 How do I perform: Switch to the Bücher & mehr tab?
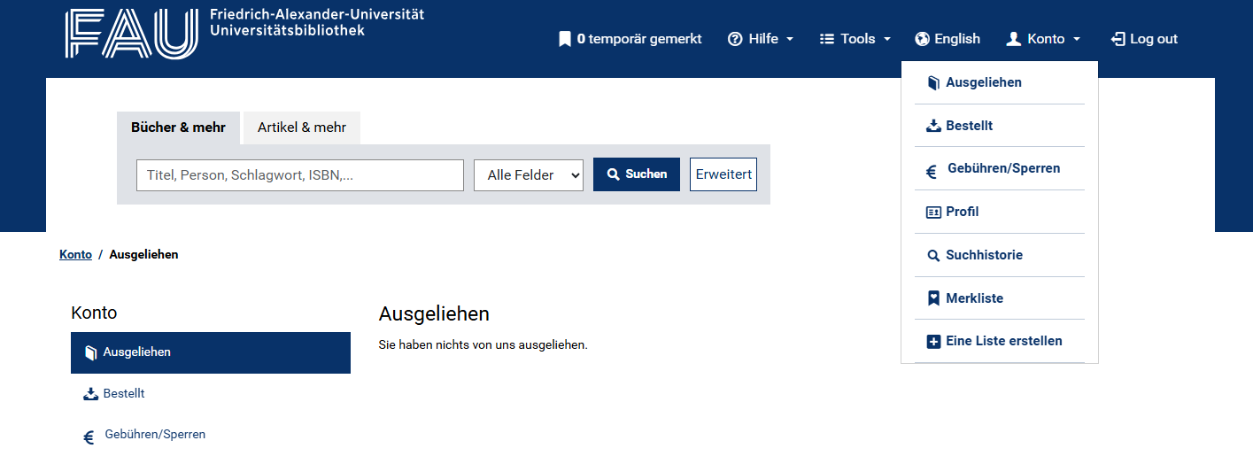point(179,128)
